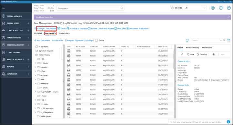Image resolution: width=233 pixels, height=125 pixels.
Task: Open the timer dropdown arrow
Action: click(204, 8)
